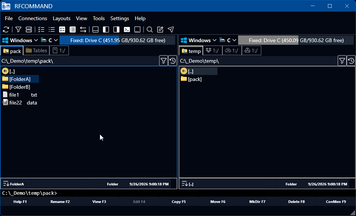
Task: Click the bulleted list view icon
Action: [x=52, y=29]
